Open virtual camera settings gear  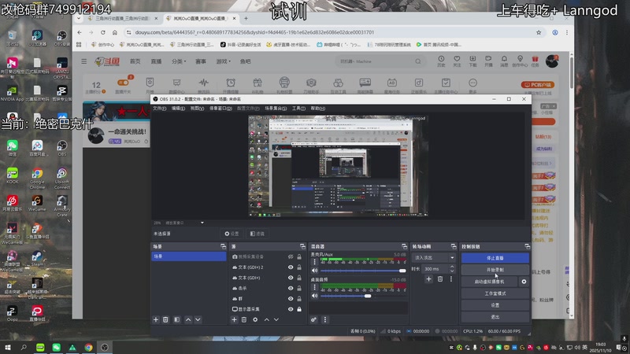(x=524, y=282)
